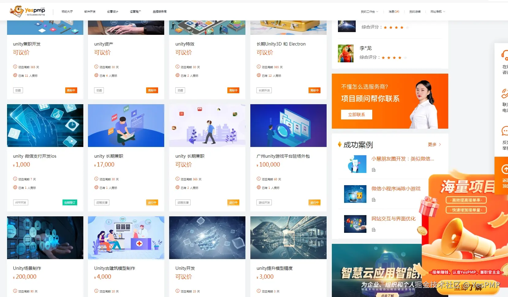Click the contact phone icon
The image size is (508, 297).
[x=505, y=93]
